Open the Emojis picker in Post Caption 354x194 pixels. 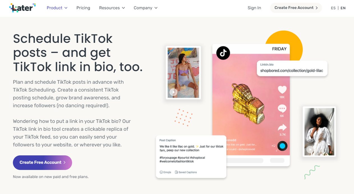[x=165, y=172]
